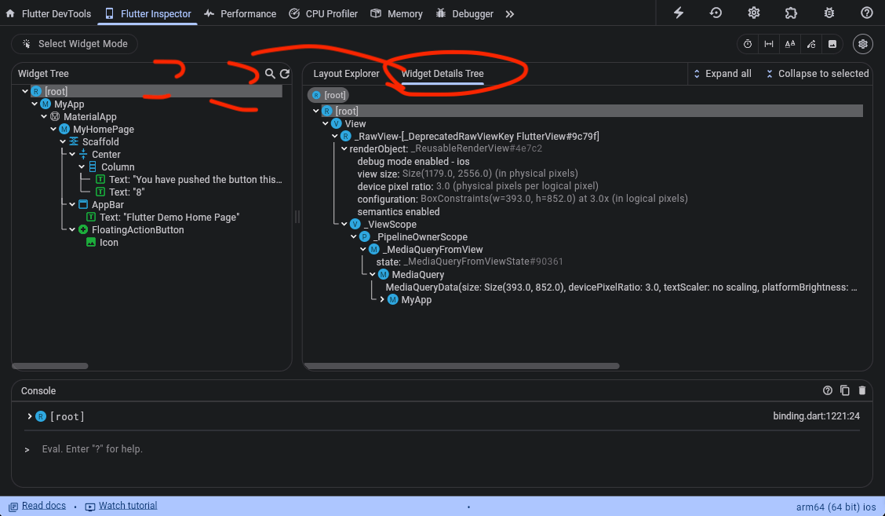Switch to the Performance tab
The image size is (885, 516).
pyautogui.click(x=240, y=13)
